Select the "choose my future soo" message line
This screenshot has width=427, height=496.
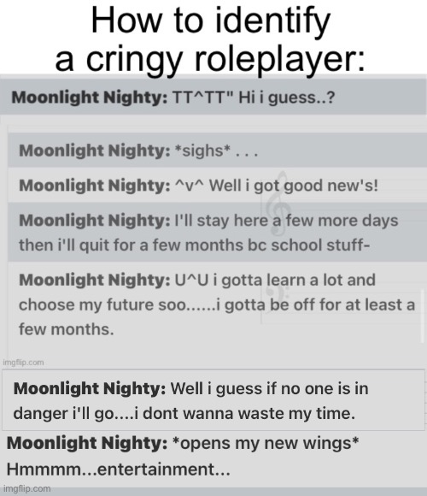(217, 304)
